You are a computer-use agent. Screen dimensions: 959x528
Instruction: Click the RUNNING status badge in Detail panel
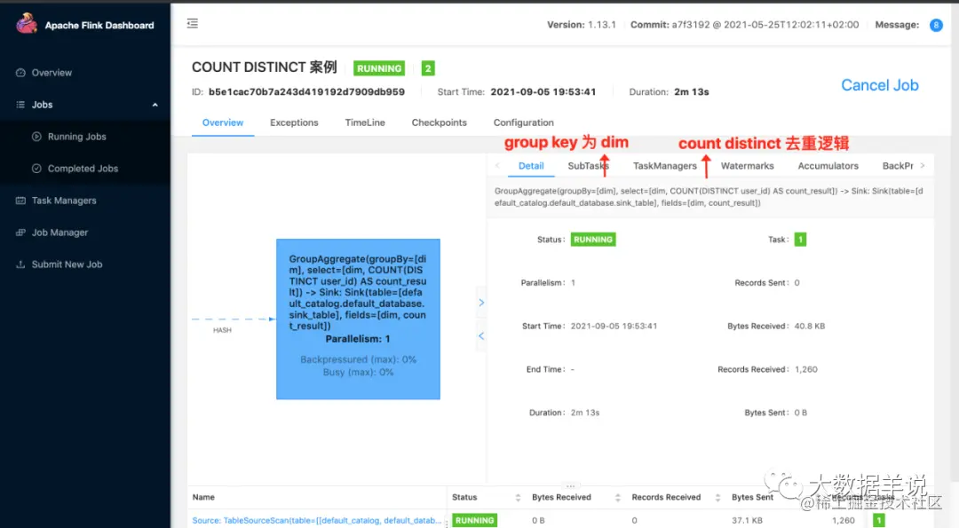coord(592,240)
